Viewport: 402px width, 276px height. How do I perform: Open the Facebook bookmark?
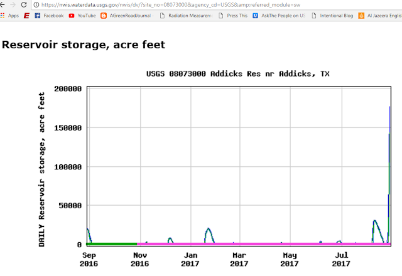pyautogui.click(x=49, y=16)
